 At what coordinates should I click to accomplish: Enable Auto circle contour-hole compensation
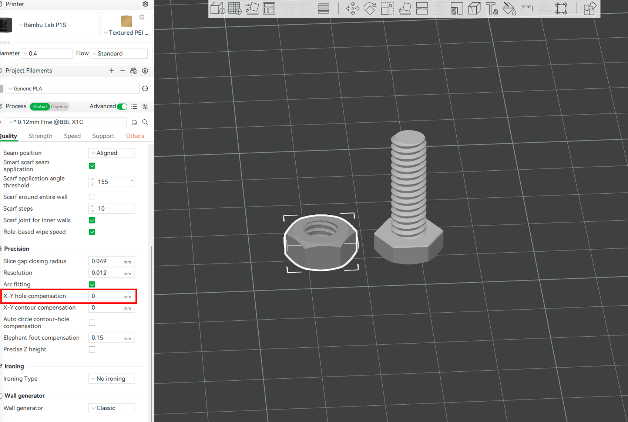click(x=92, y=323)
